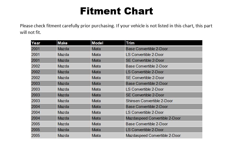Select the 2002 Base Convertible 2-Door trim cell

point(147,66)
